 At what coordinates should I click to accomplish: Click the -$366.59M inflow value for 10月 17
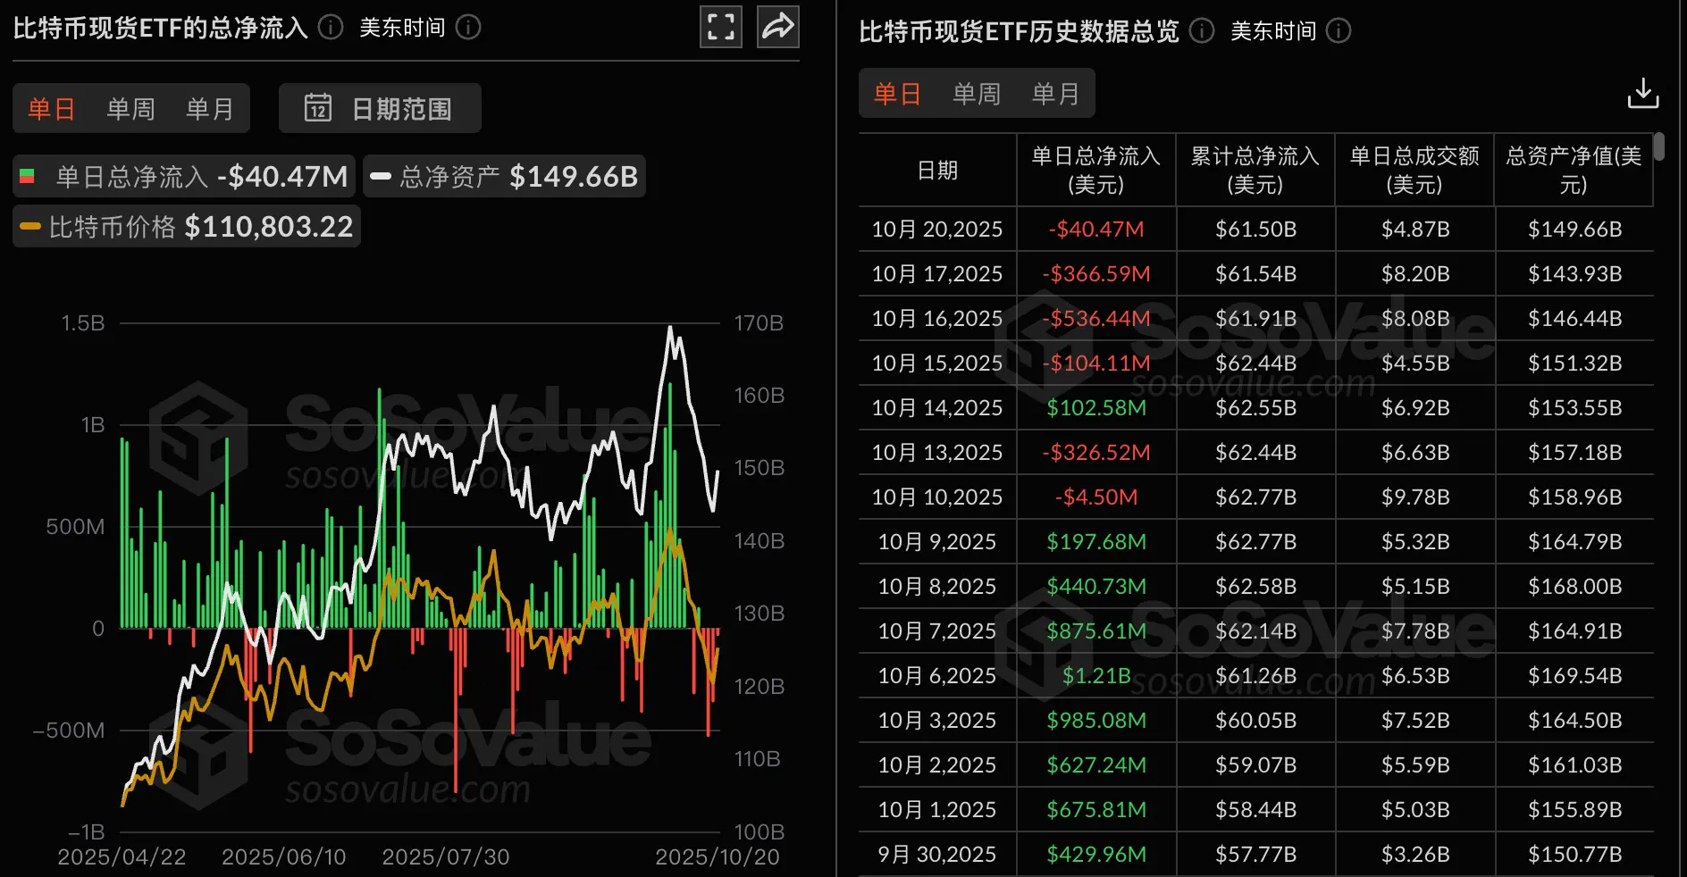1095,273
